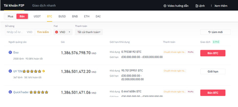238x107 pixels.
Task: Click the 367 lệnh 58.16% hoàn tất stats
Action: click(x=27, y=77)
